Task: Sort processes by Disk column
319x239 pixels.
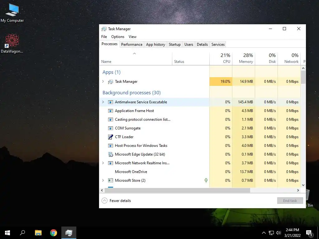Action: pyautogui.click(x=266, y=59)
